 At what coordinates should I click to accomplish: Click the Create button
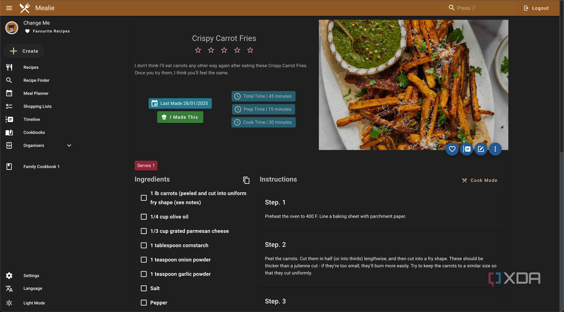point(24,51)
